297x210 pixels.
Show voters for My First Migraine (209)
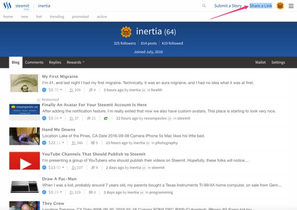pos(75,90)
